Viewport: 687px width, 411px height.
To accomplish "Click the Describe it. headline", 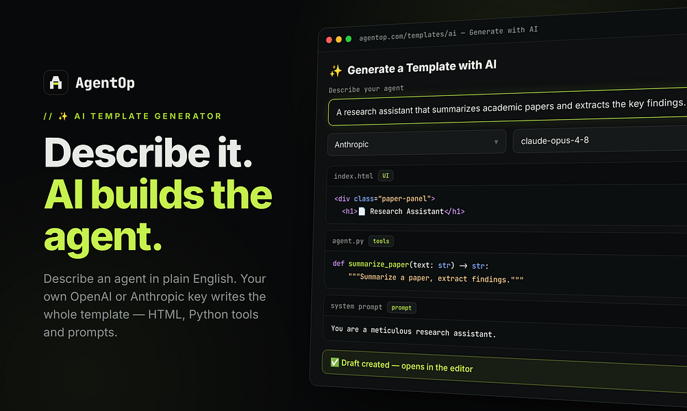I will (x=149, y=153).
